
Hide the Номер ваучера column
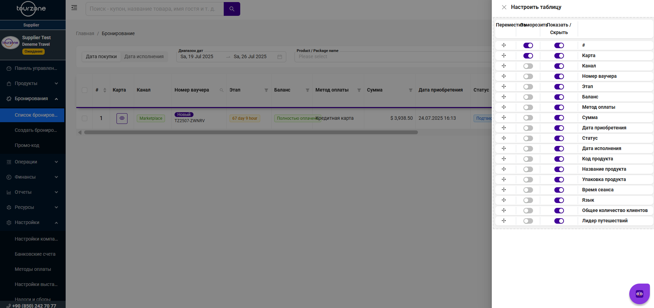pyautogui.click(x=559, y=76)
